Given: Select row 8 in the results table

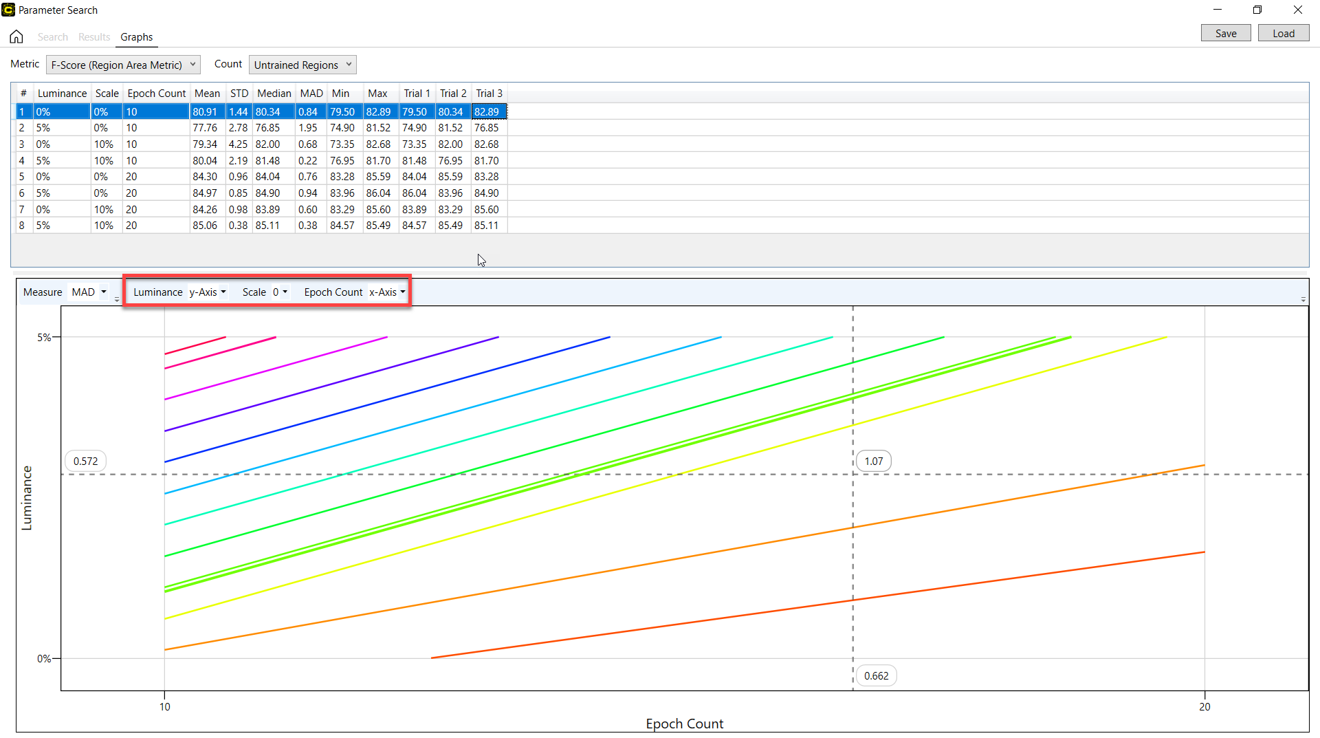Looking at the screenshot, I should coord(206,226).
